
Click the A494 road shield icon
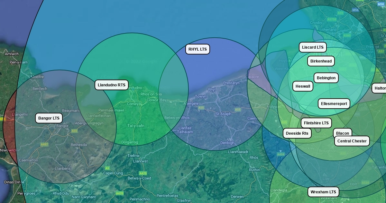click(281, 154)
